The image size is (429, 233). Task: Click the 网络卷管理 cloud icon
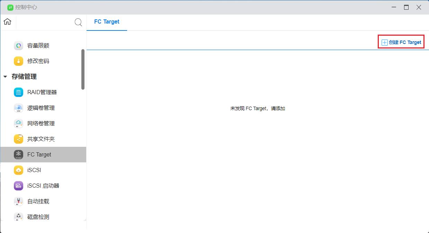18,124
